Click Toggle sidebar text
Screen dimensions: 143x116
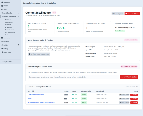(x=8, y=62)
